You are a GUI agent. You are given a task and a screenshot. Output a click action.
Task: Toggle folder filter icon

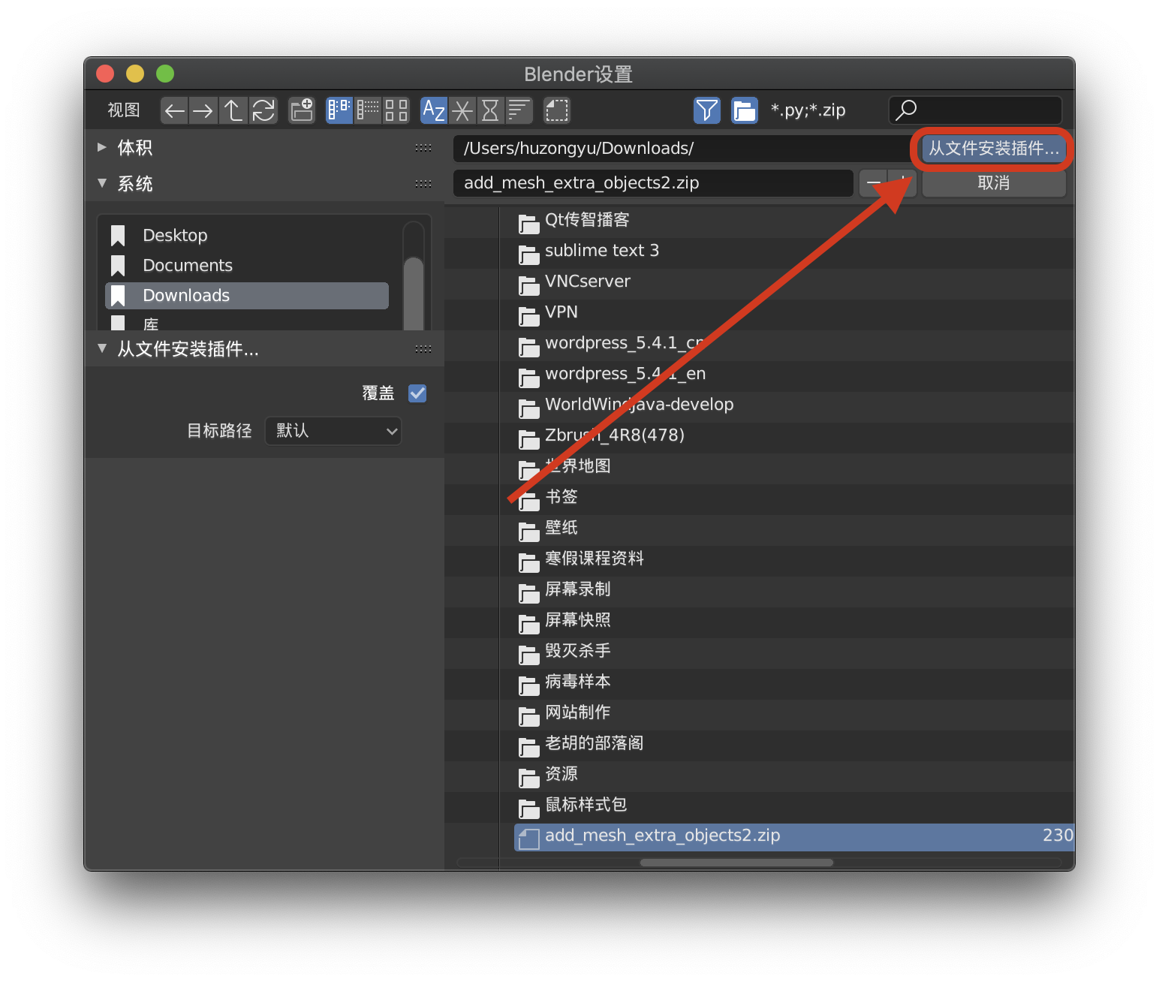(x=744, y=111)
